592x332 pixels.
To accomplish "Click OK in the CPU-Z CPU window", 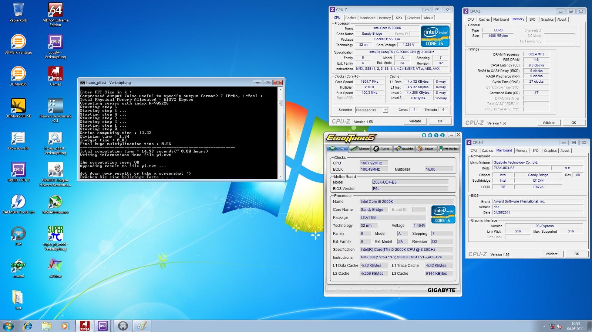I will (440, 121).
